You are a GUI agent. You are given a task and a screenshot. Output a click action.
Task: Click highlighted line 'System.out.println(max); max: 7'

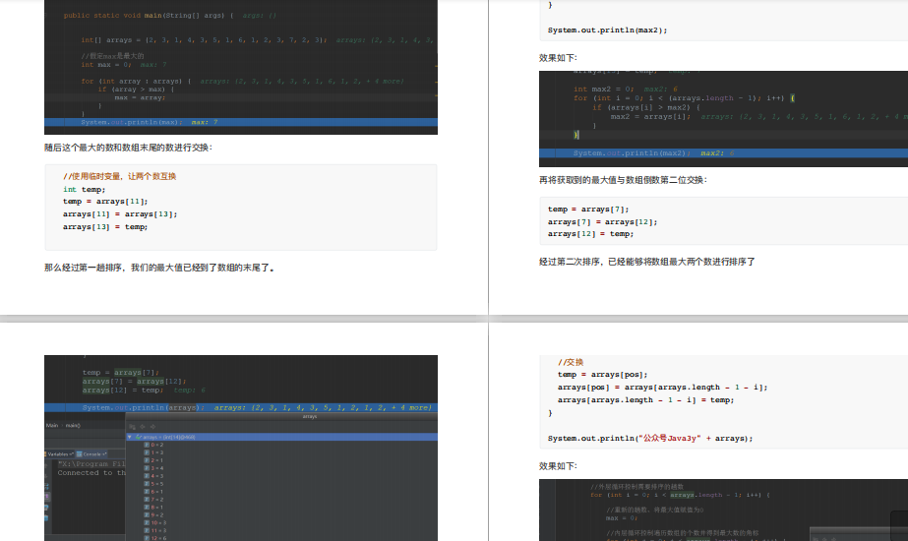point(241,122)
